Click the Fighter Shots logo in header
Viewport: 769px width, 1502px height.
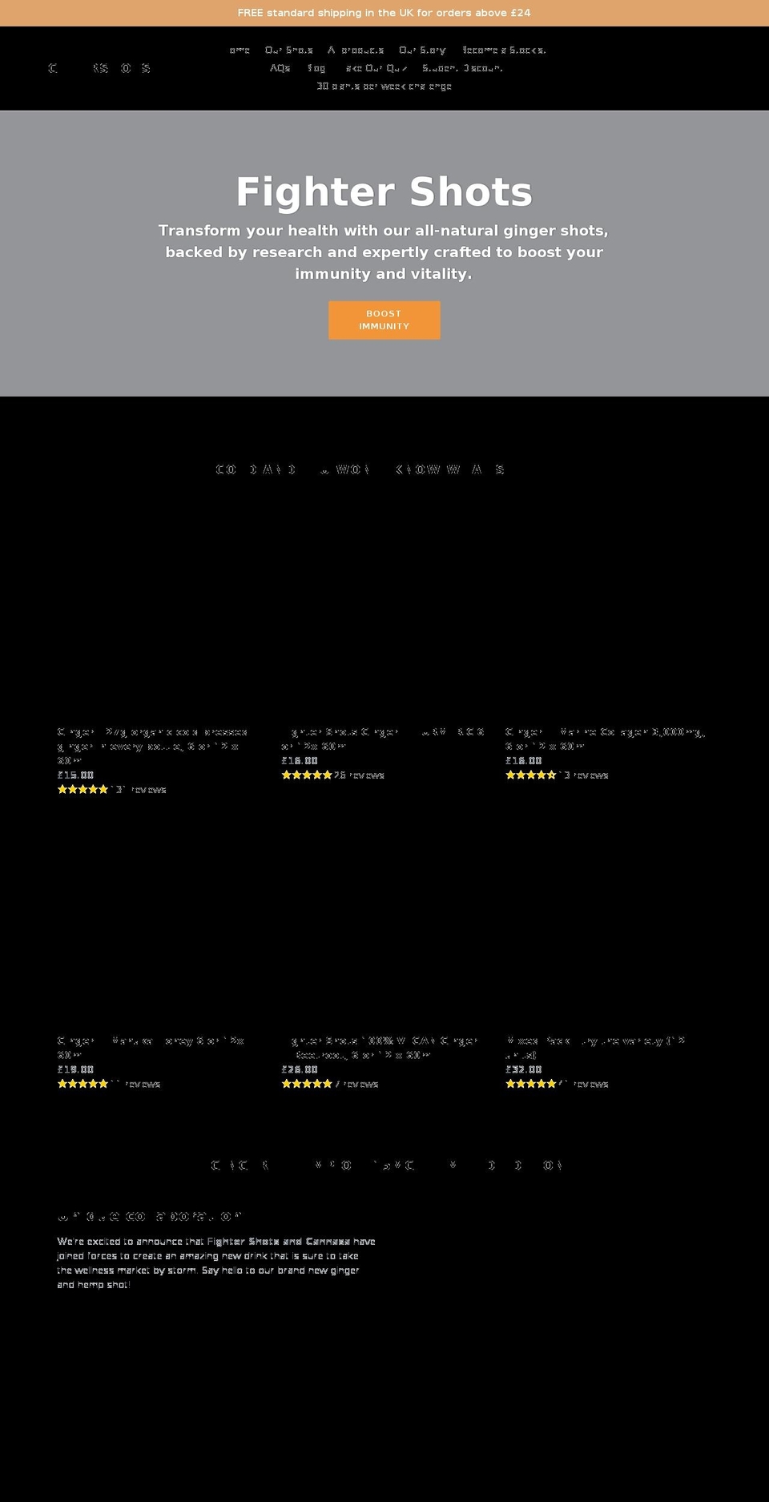(99, 68)
